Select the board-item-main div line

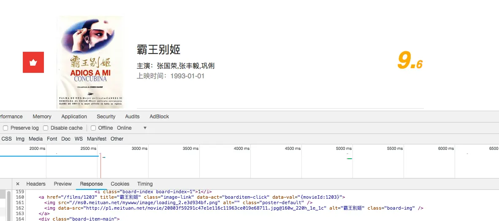click(79, 219)
